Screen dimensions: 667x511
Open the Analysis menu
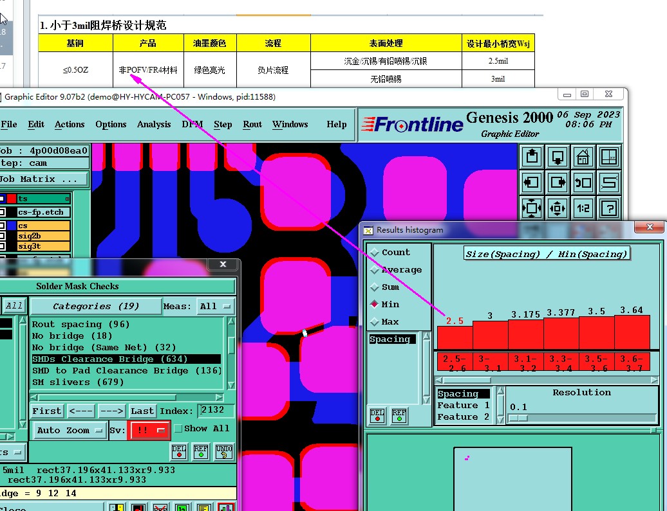pyautogui.click(x=154, y=125)
